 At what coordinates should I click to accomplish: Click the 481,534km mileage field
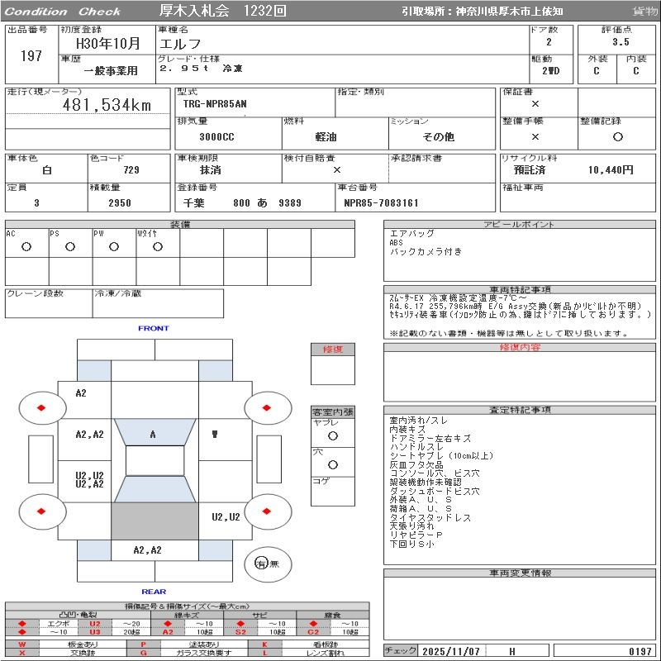pyautogui.click(x=107, y=105)
